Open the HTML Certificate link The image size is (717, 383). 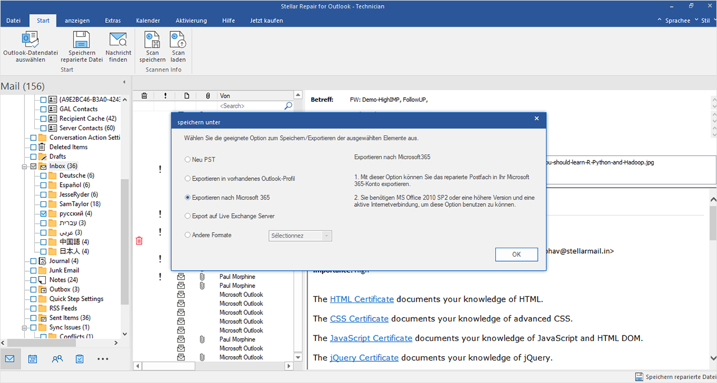click(x=362, y=299)
